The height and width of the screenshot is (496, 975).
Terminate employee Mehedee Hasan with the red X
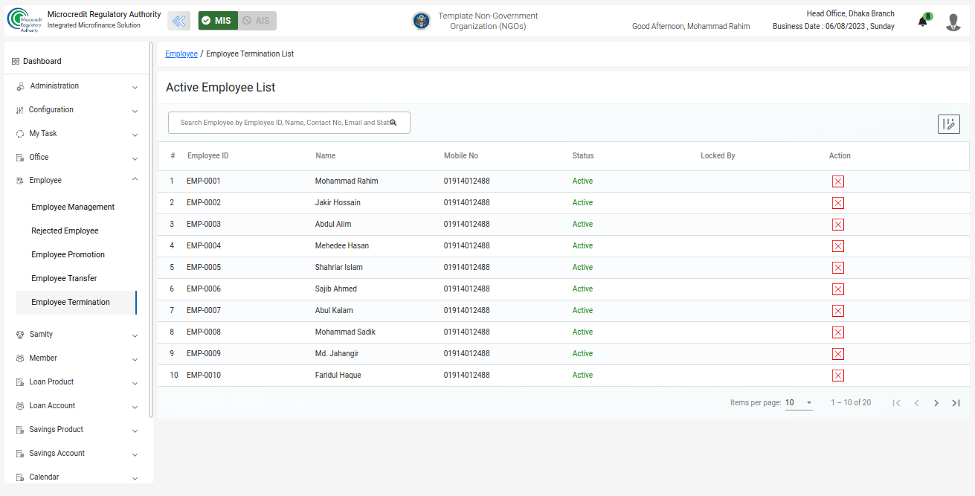[x=838, y=246]
